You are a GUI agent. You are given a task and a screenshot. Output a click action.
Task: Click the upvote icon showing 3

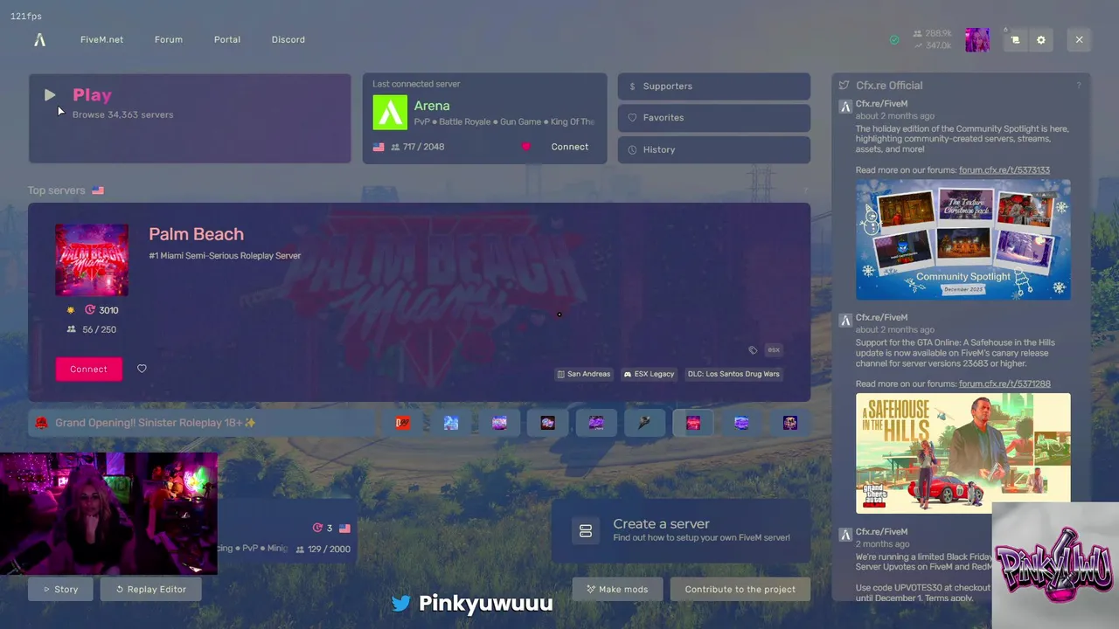(317, 528)
